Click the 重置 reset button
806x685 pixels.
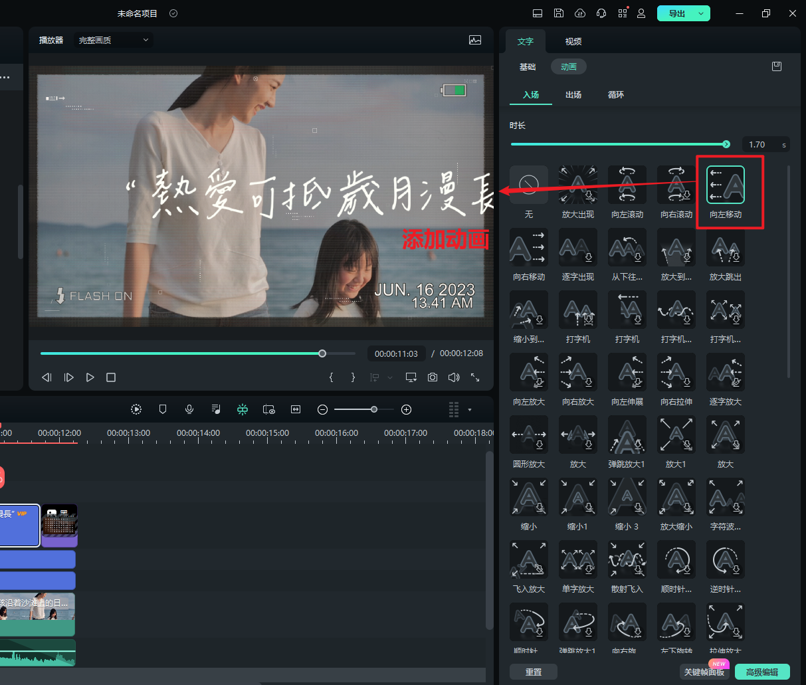534,672
